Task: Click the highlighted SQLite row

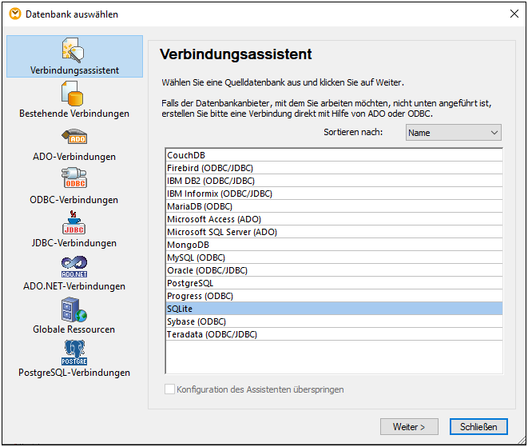Action: click(334, 309)
